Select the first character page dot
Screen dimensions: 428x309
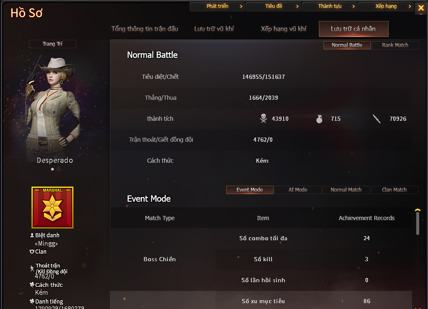pos(52,169)
